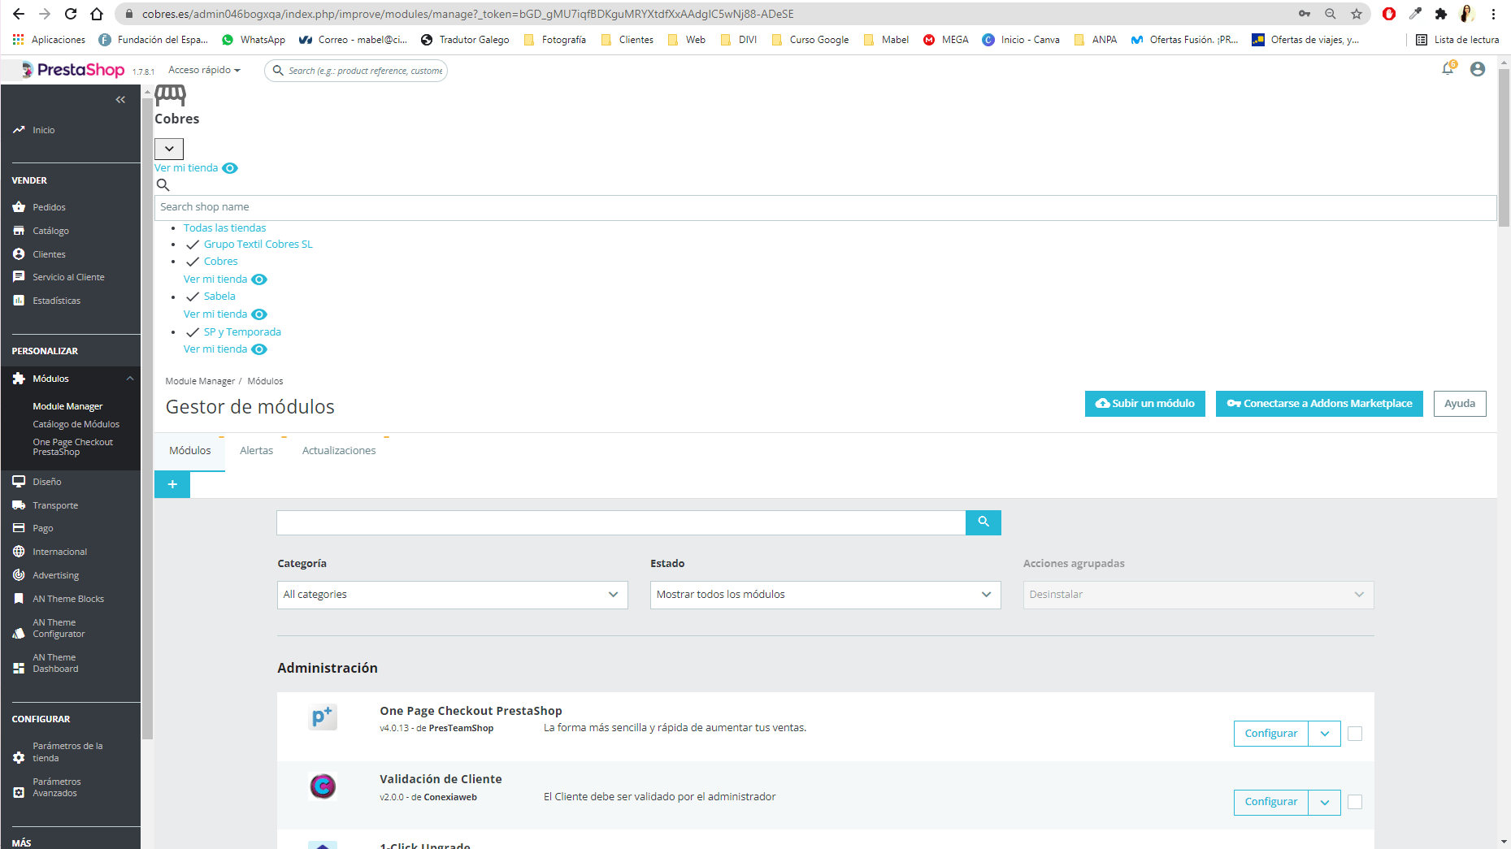Open employee profile avatar icon
The height and width of the screenshot is (849, 1511).
point(1478,70)
